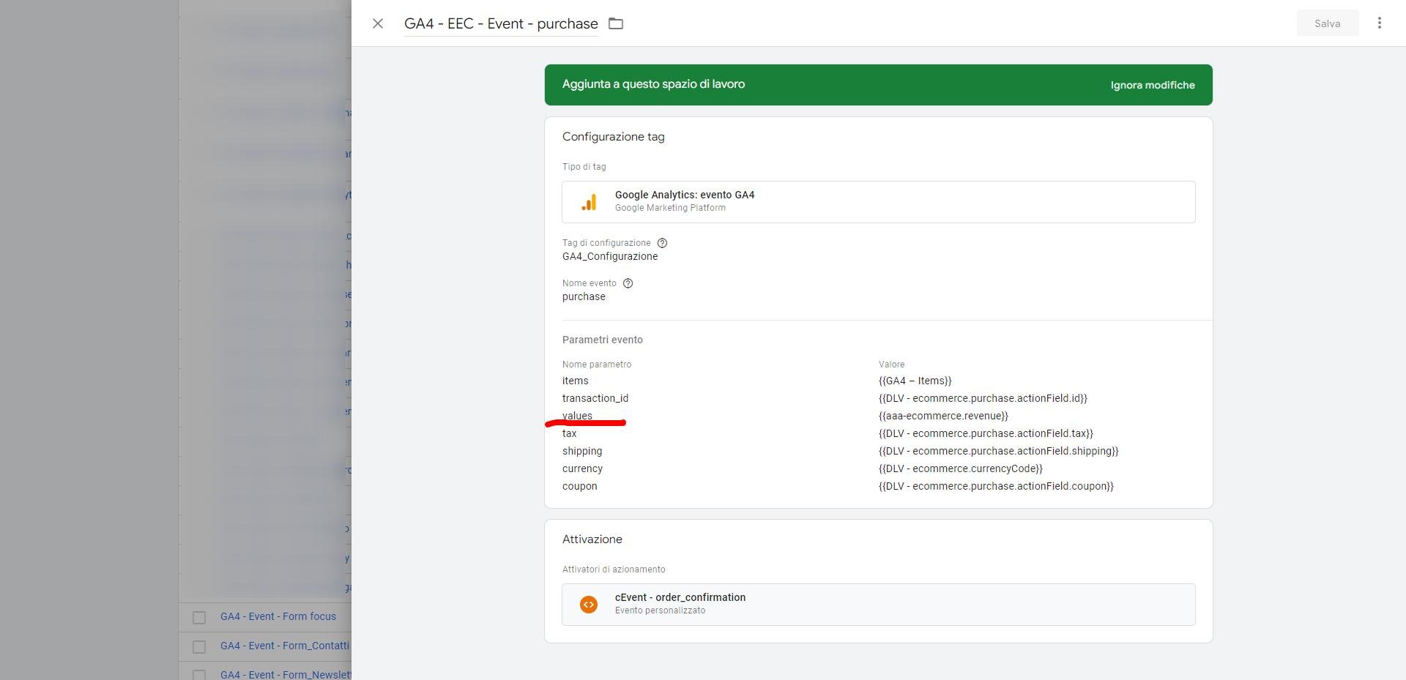
Task: Edit the tag name GA4 - EEC - Event - purchase
Action: (501, 23)
